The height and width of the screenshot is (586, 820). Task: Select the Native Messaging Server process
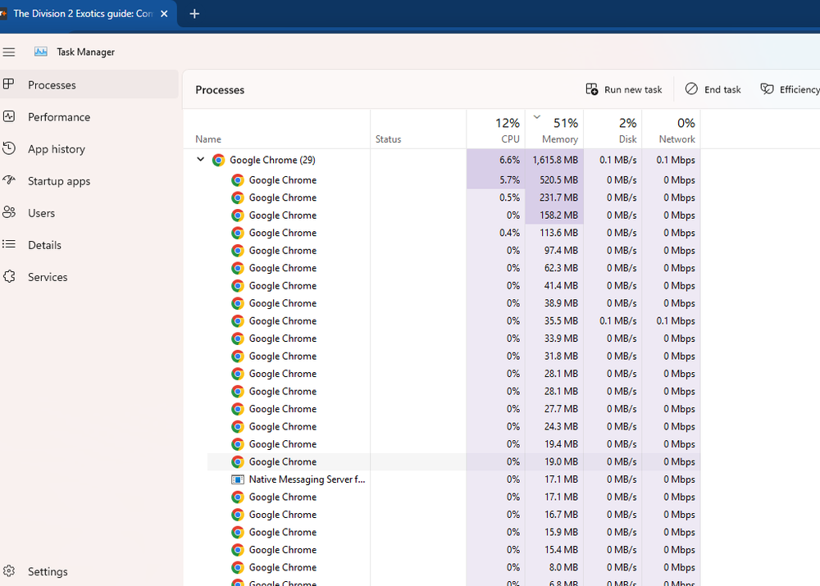[x=306, y=479]
